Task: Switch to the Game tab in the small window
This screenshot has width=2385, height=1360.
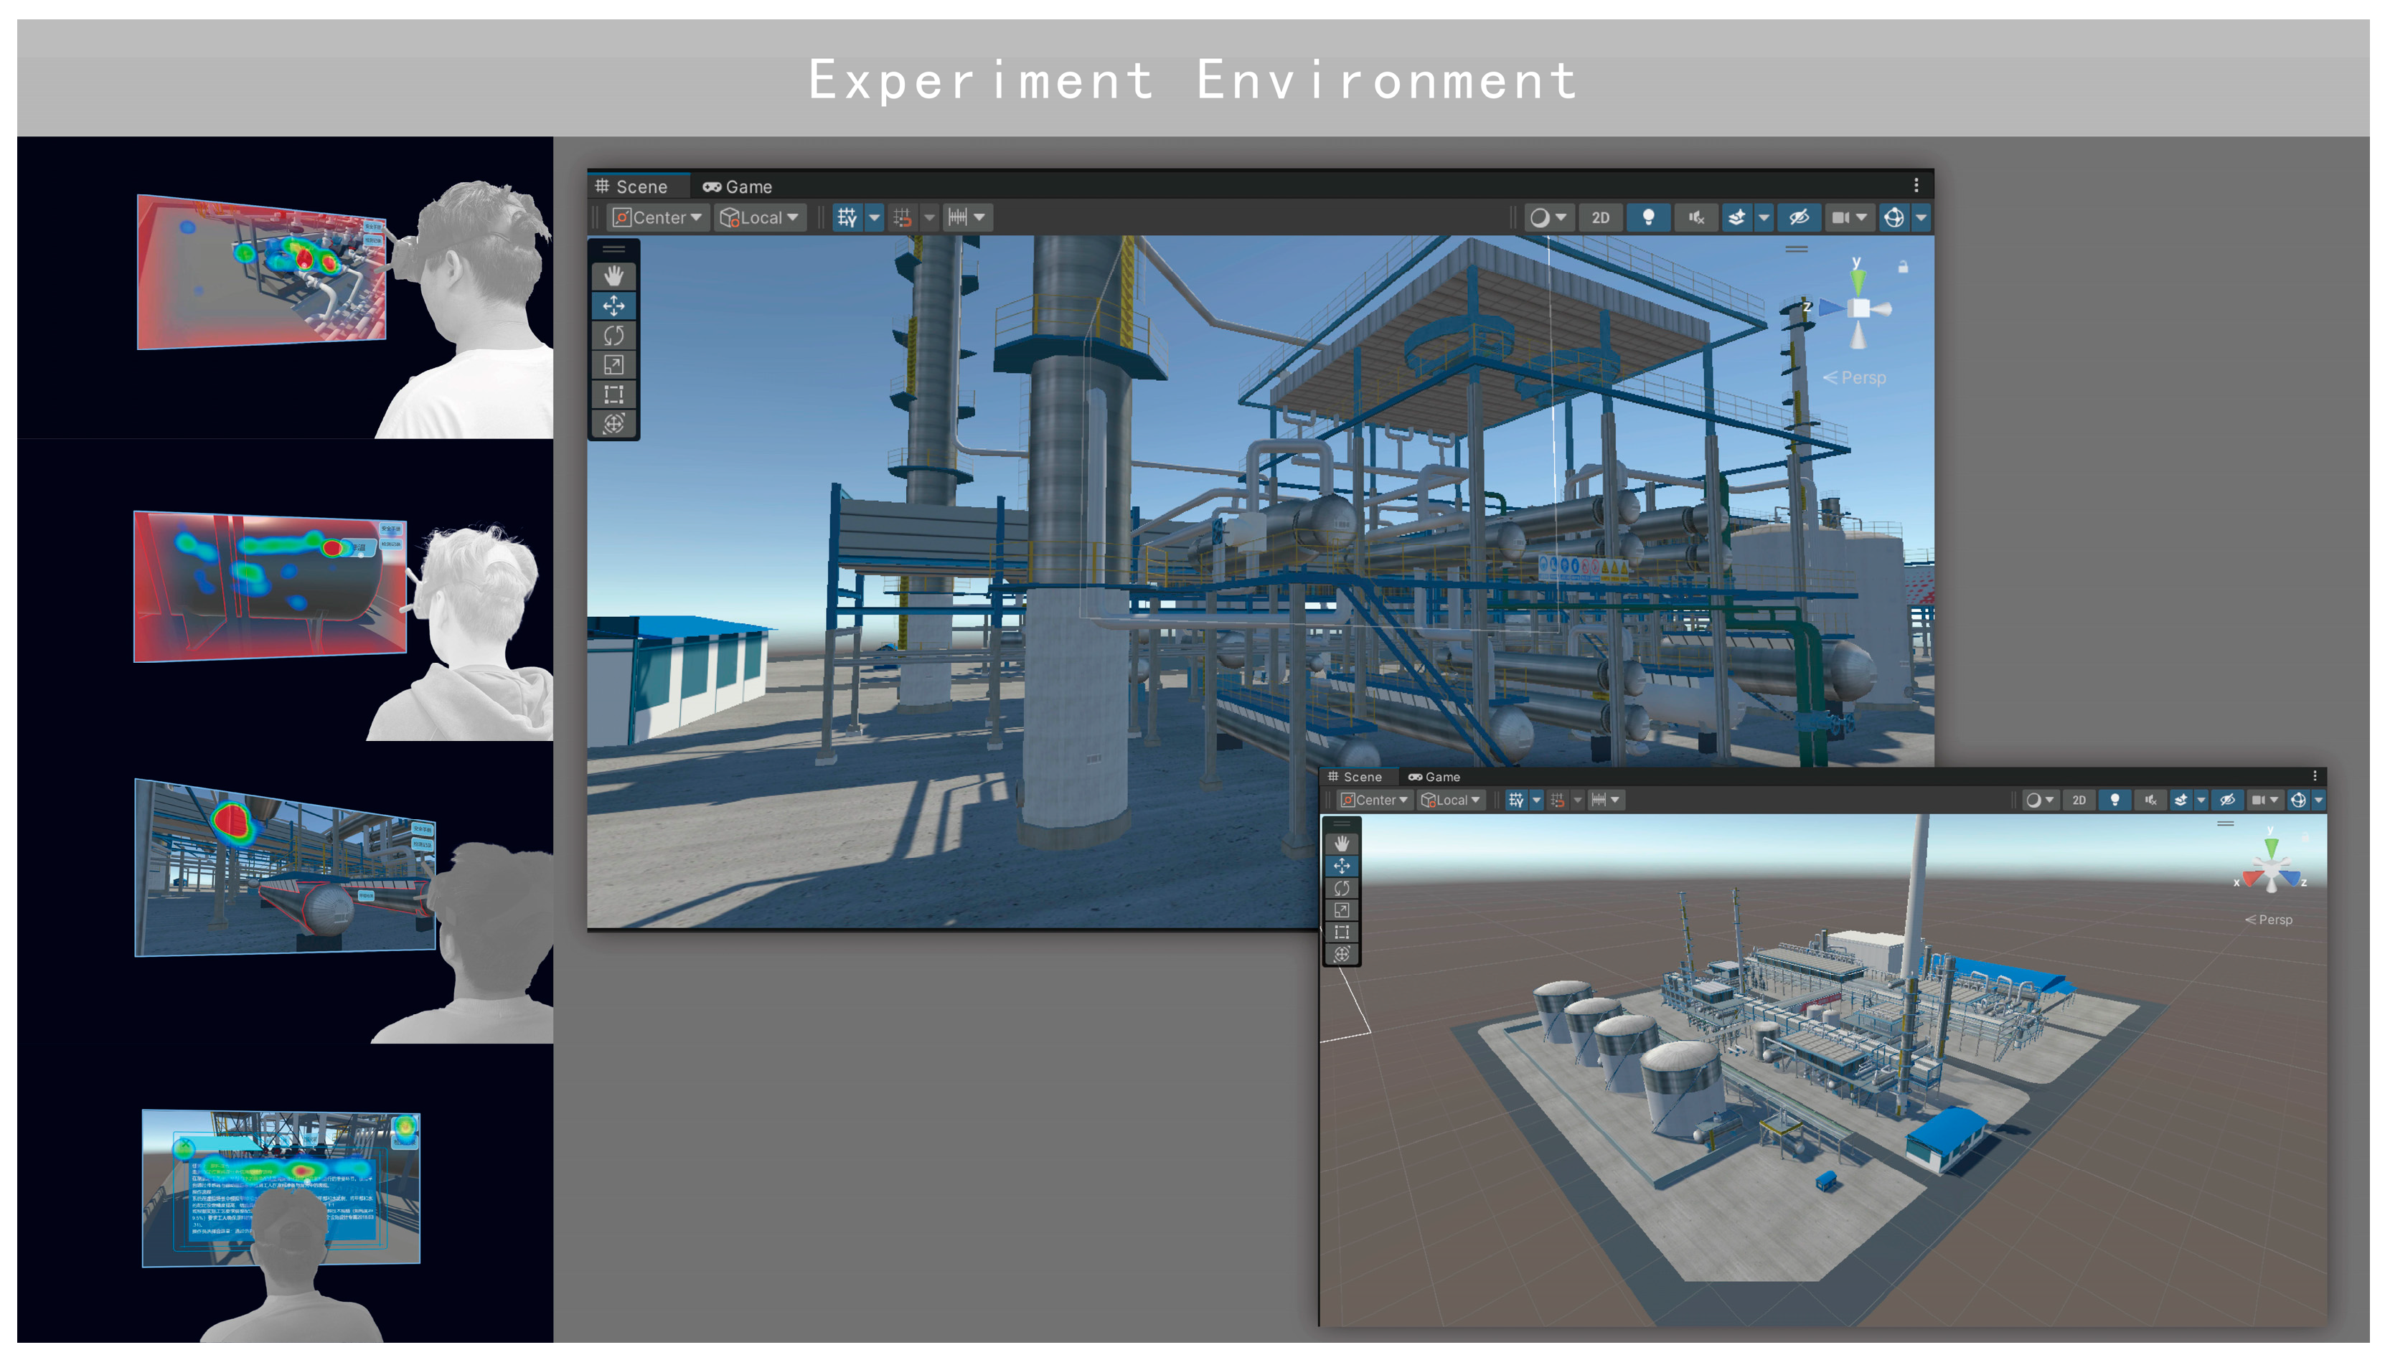Action: 1434,777
